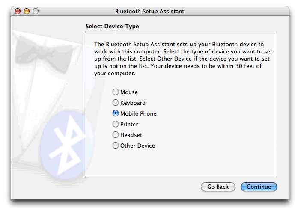Click the Bluetooth Setup Assistant title text
The width and height of the screenshot is (298, 208).
149,11
